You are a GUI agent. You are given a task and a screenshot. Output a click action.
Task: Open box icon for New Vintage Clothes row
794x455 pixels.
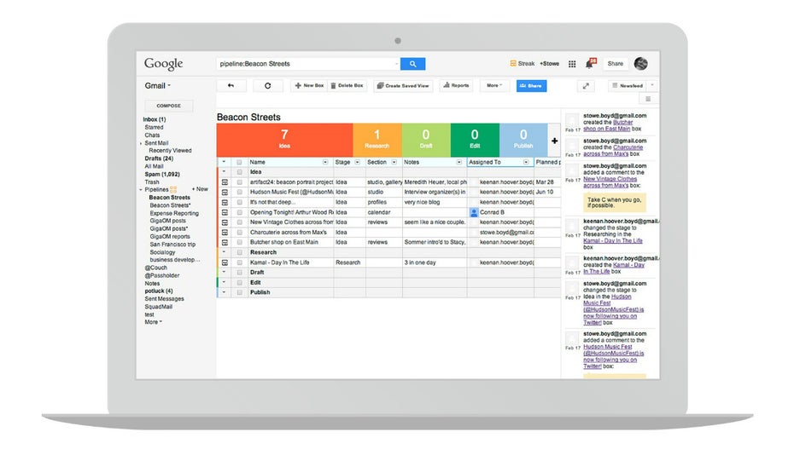point(225,222)
